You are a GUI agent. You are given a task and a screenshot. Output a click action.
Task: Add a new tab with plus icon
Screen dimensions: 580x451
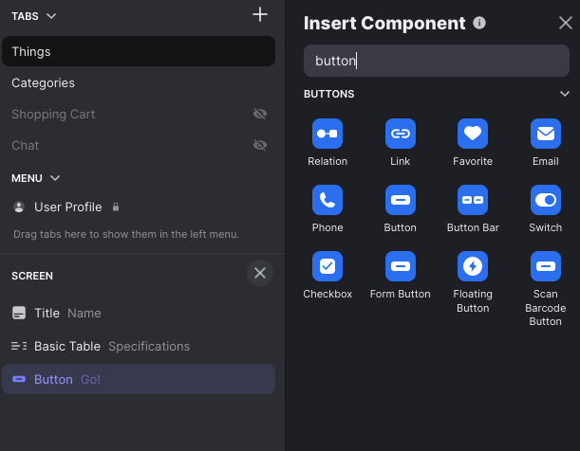point(260,15)
